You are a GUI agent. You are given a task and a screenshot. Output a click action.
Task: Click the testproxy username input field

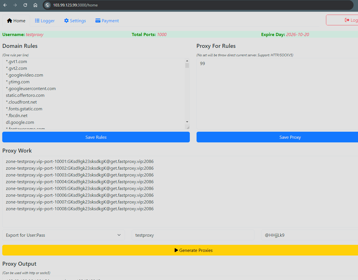[x=193, y=235]
